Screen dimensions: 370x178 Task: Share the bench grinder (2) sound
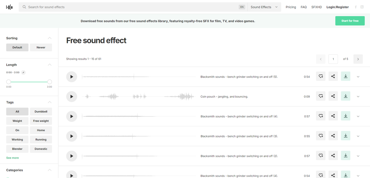[x=333, y=155]
